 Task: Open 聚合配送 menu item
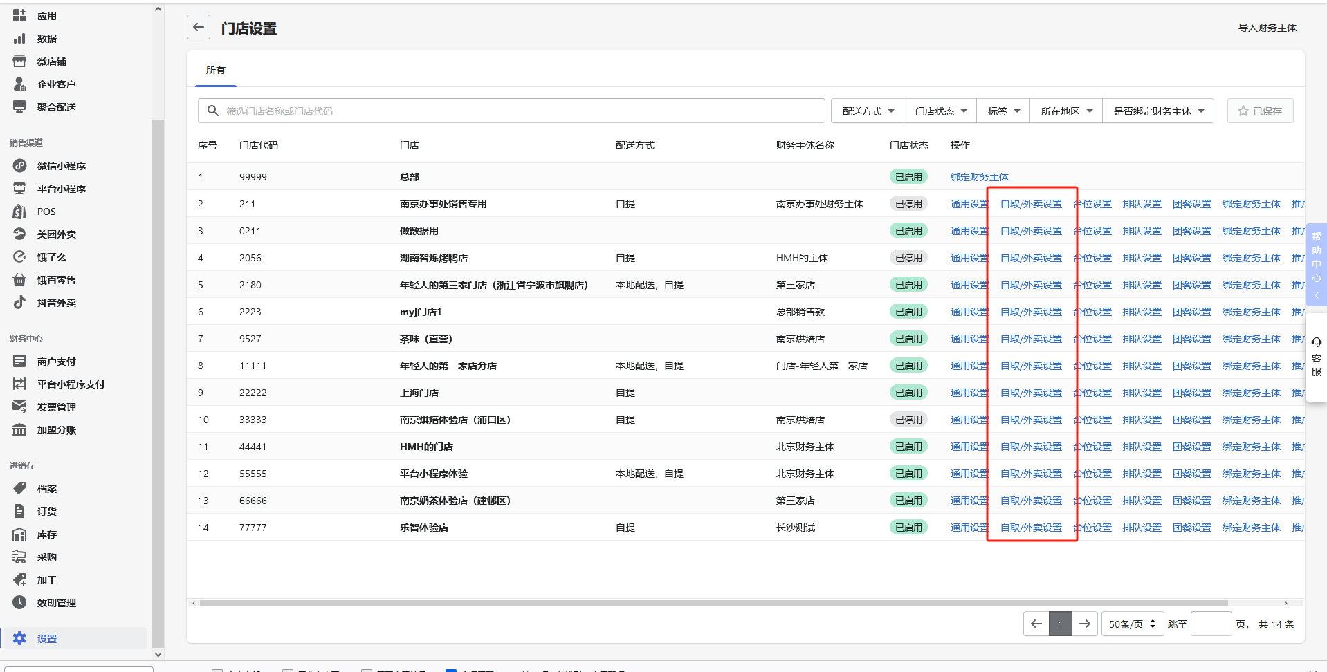pos(56,107)
